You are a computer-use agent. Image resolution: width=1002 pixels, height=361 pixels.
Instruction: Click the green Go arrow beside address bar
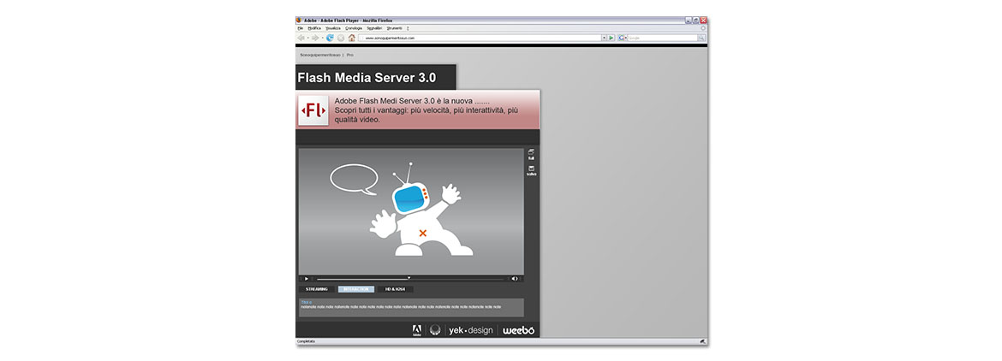click(x=611, y=38)
